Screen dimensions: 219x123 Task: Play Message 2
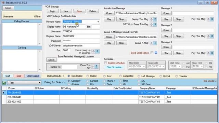pyautogui.click(x=166, y=36)
